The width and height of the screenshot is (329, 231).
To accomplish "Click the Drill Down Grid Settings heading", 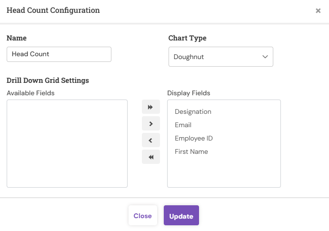I will tap(48, 80).
